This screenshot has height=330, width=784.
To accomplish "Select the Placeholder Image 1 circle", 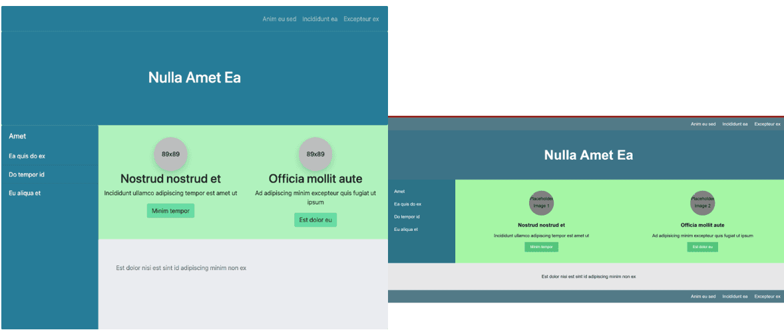I will click(541, 202).
